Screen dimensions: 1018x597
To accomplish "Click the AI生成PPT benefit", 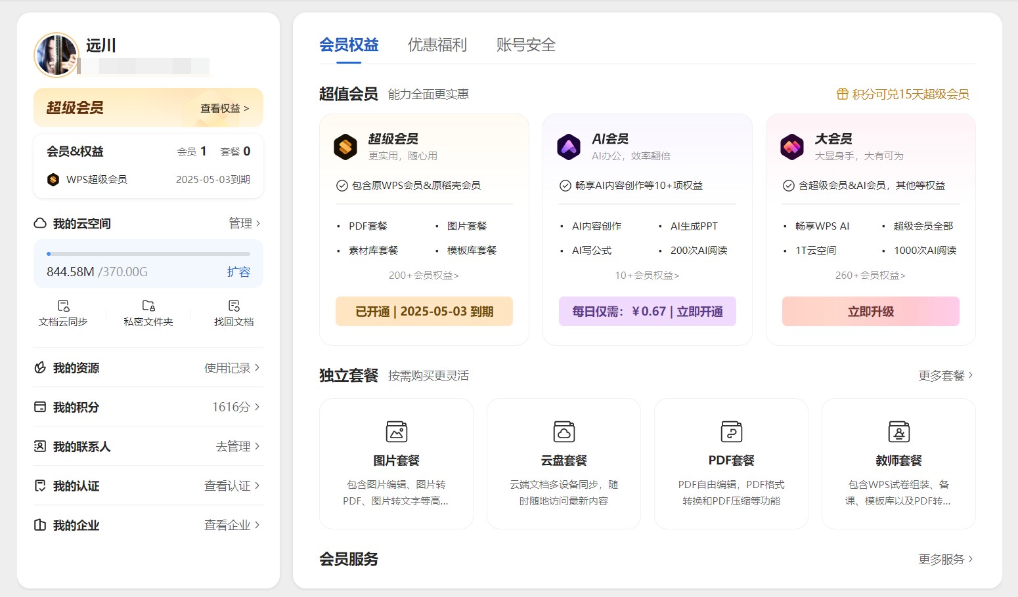I will pyautogui.click(x=694, y=226).
